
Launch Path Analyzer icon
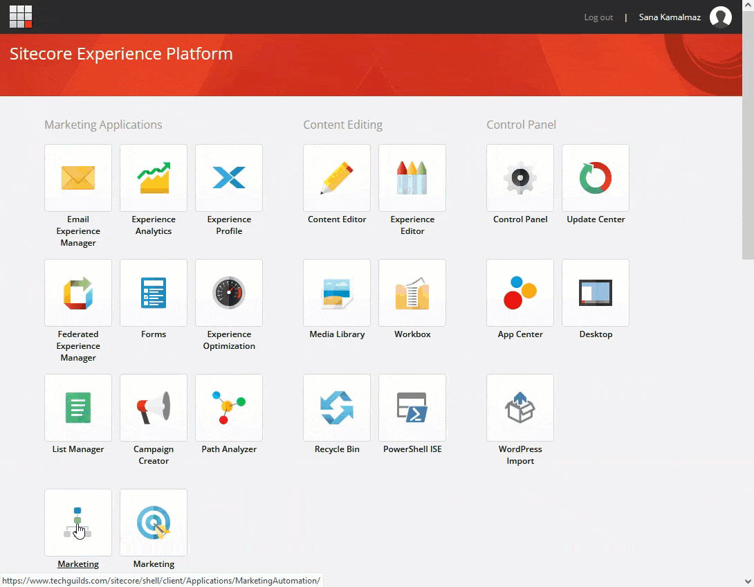[x=229, y=408]
